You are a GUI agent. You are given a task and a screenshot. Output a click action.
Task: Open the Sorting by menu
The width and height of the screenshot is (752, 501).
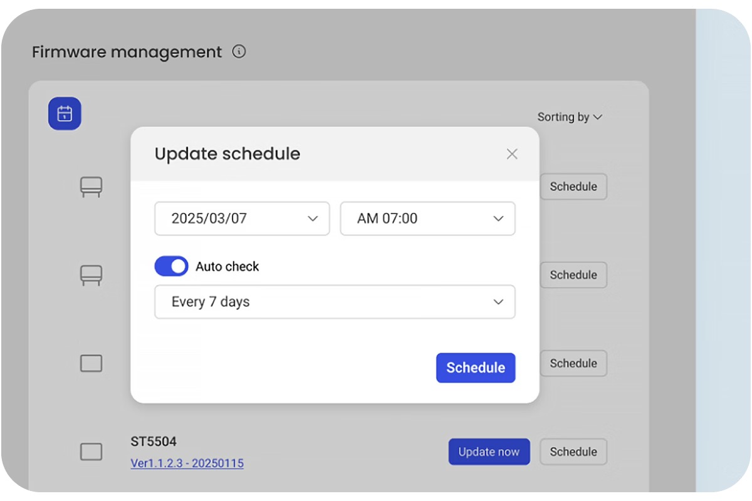pyautogui.click(x=569, y=117)
